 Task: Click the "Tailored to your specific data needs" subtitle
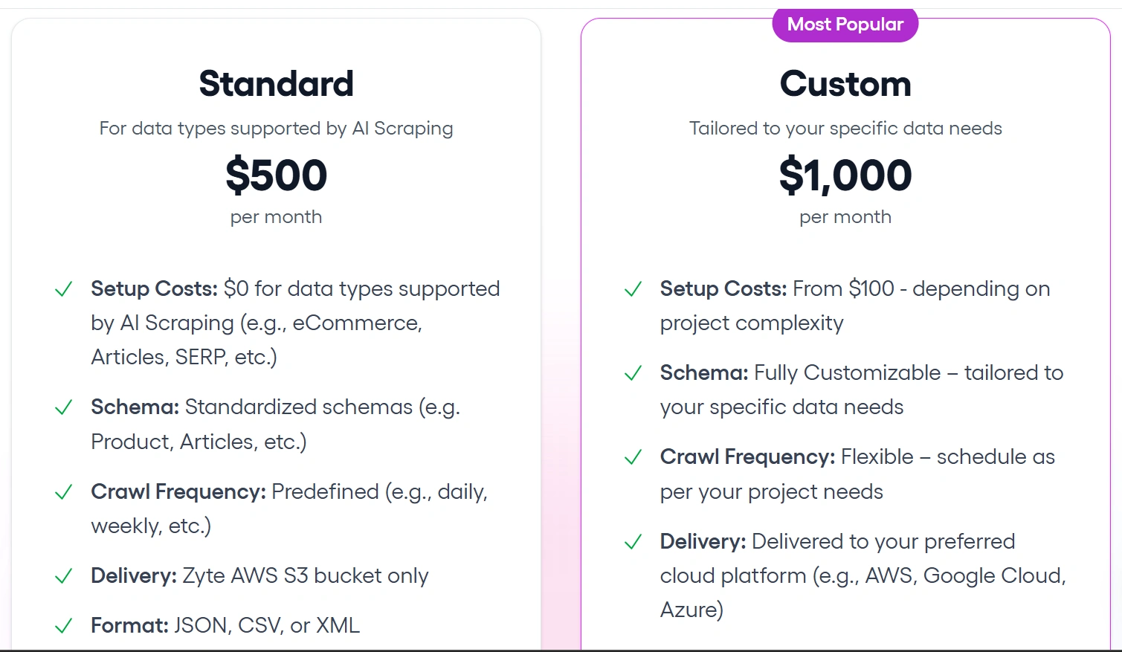point(845,129)
